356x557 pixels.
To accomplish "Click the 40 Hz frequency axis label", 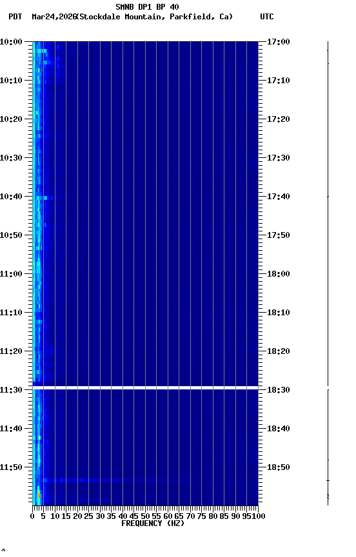I will (123, 516).
